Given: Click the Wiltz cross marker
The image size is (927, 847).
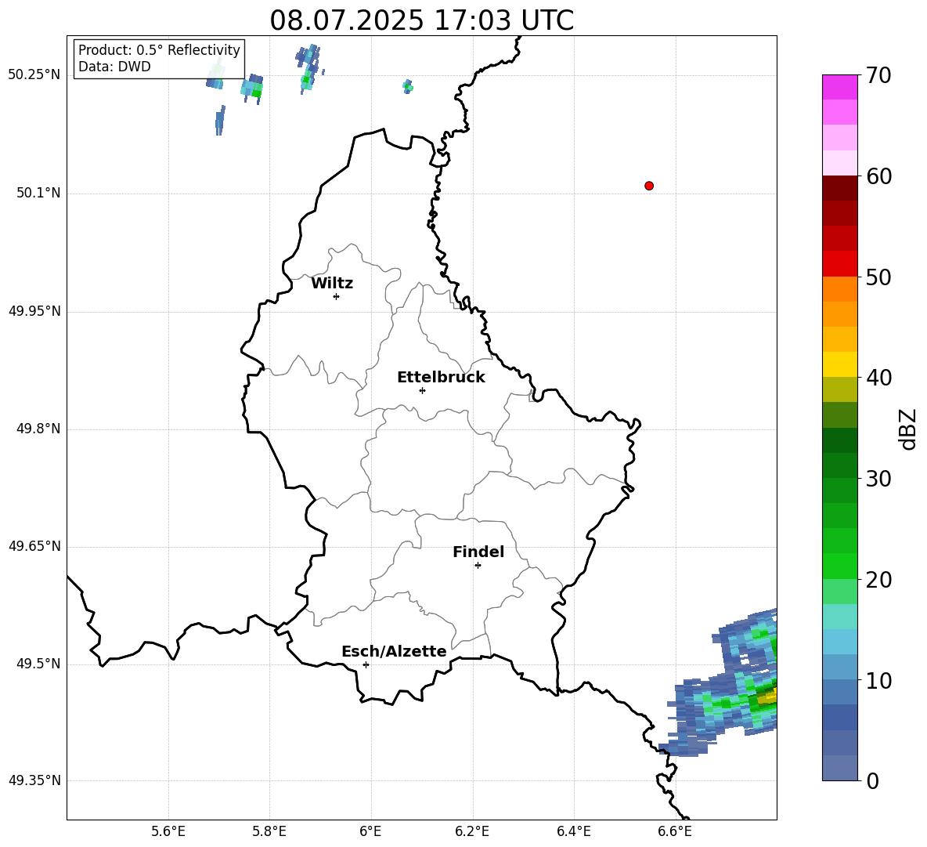Looking at the screenshot, I should click(x=336, y=296).
